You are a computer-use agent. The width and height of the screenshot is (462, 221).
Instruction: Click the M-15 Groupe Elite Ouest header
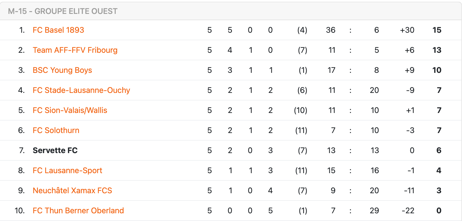63,11
